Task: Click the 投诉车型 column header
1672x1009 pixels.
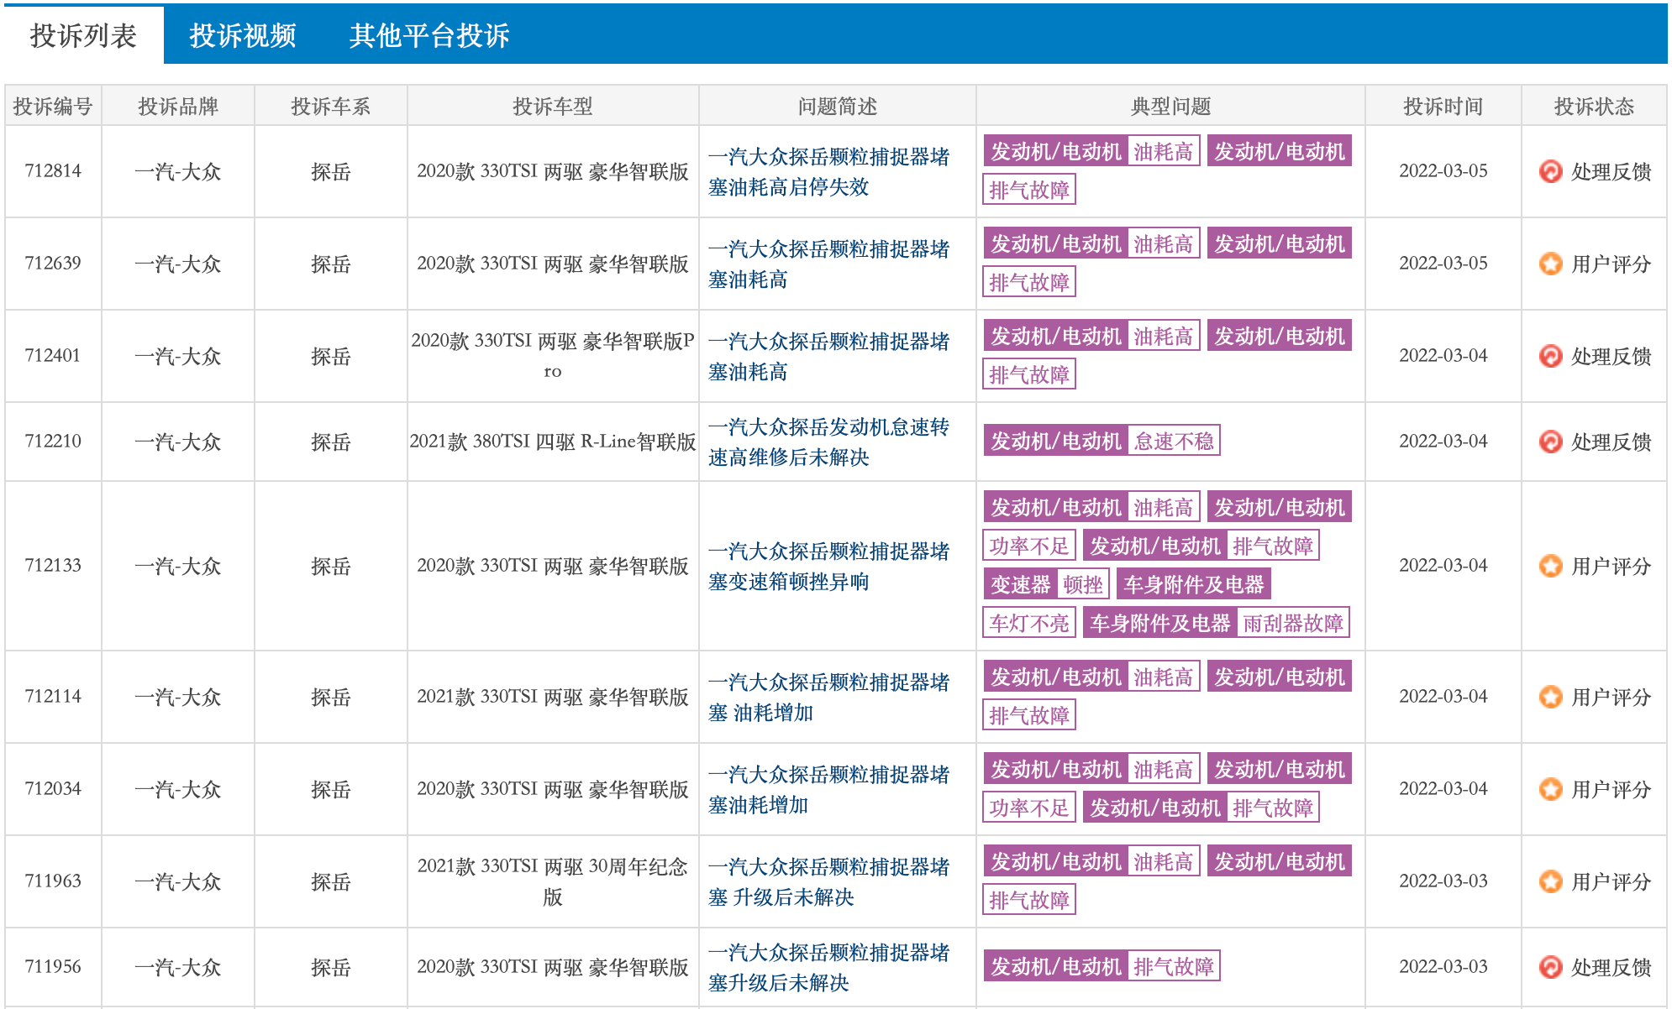Action: click(x=553, y=107)
